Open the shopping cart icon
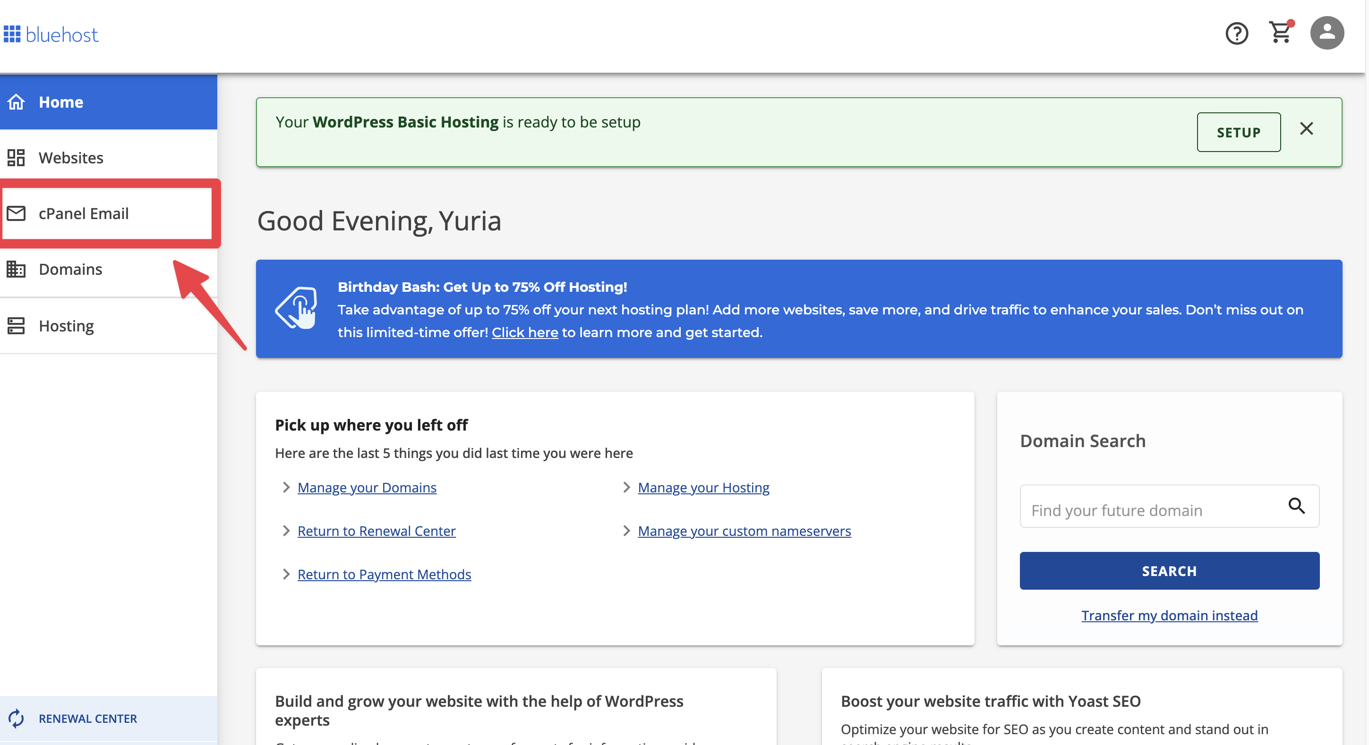Image resolution: width=1369 pixels, height=745 pixels. coord(1281,33)
